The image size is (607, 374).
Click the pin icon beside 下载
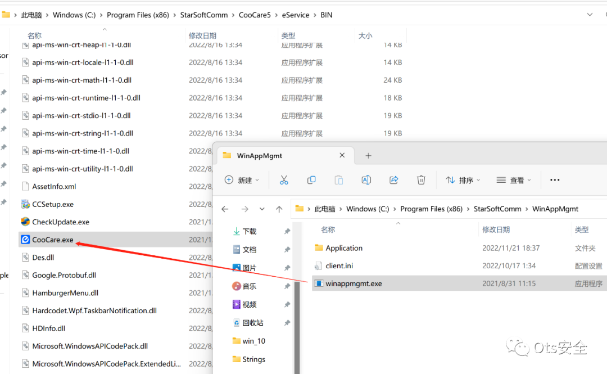pos(287,231)
